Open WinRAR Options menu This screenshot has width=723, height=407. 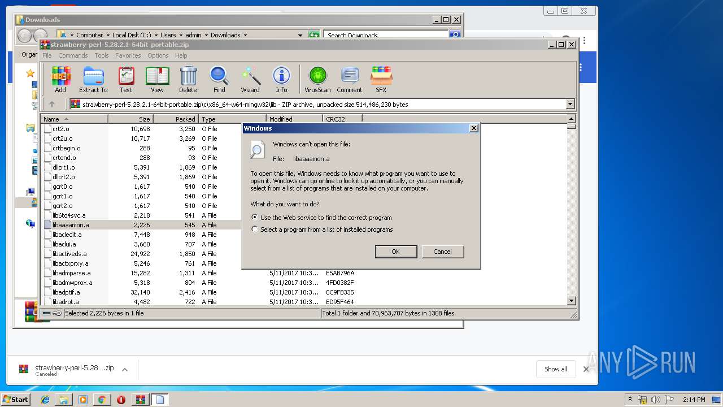click(158, 55)
